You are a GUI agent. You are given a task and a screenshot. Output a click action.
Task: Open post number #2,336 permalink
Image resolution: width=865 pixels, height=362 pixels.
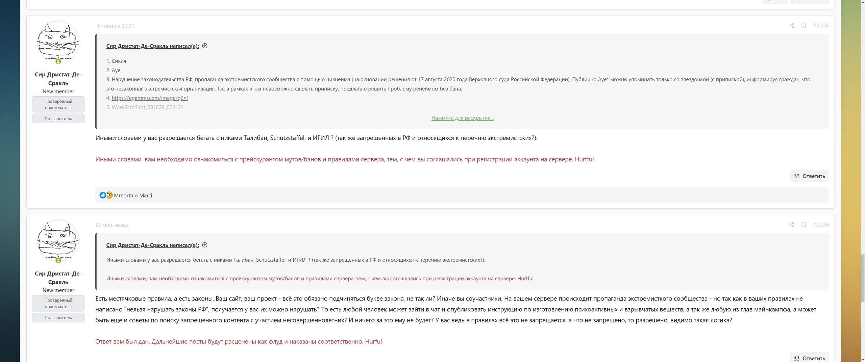(x=820, y=225)
